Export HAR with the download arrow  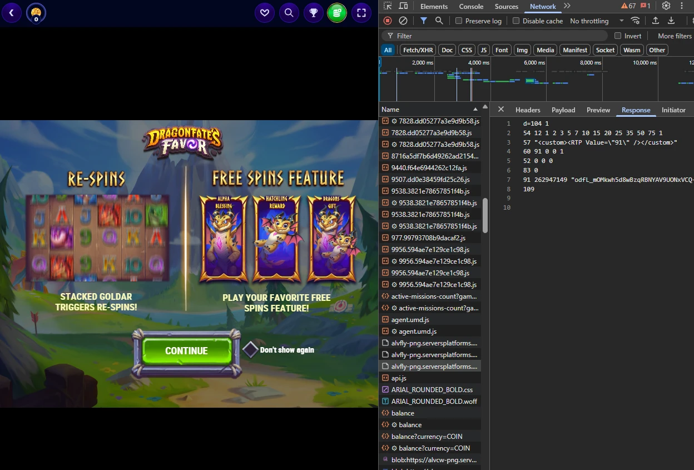(671, 21)
